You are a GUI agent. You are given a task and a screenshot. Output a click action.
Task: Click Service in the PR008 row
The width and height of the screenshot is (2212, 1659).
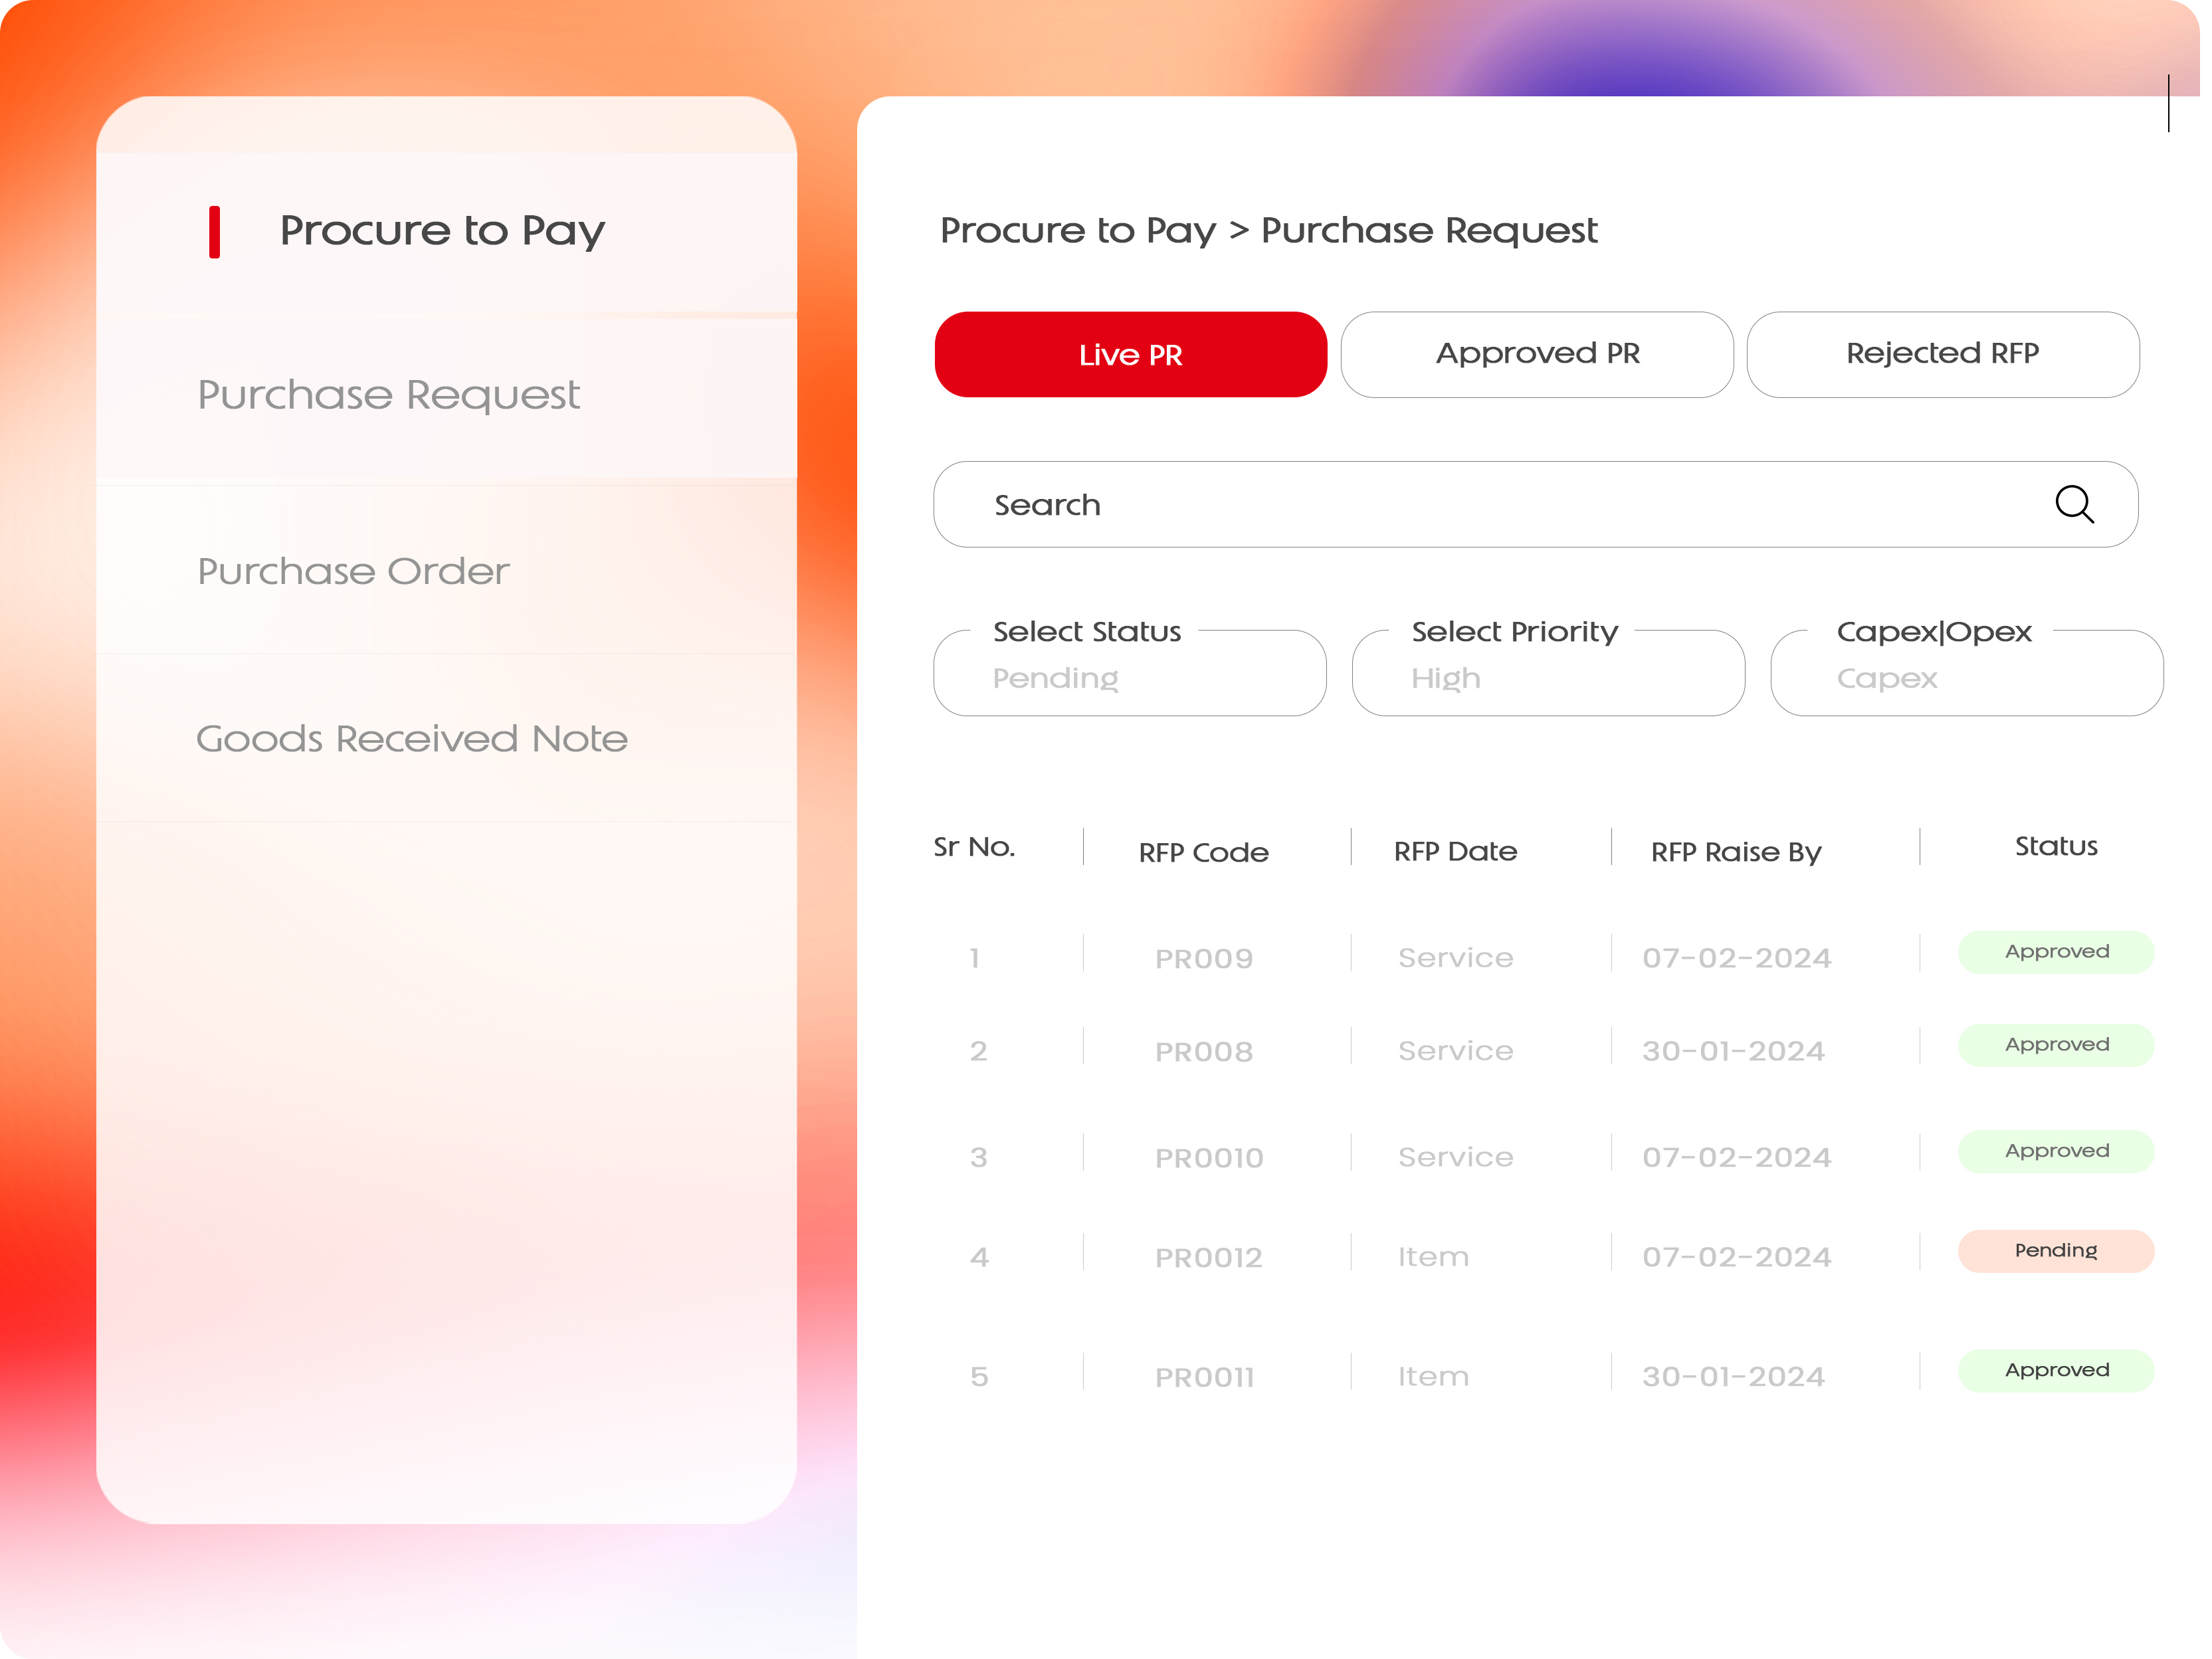(x=1455, y=1050)
